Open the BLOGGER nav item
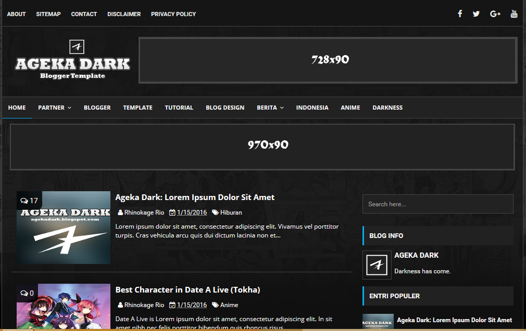The height and width of the screenshot is (331, 526). pyautogui.click(x=97, y=108)
